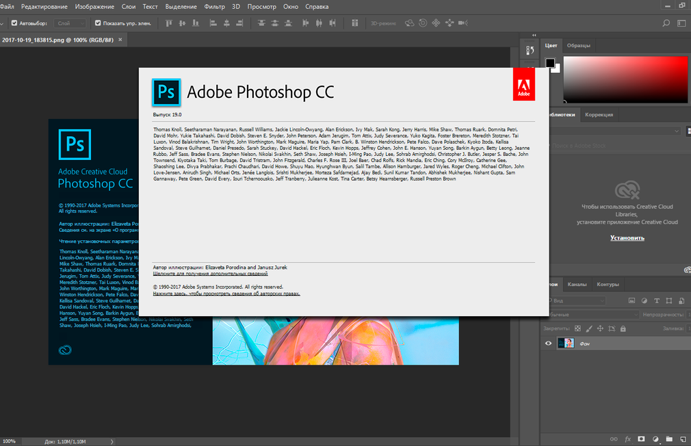Pick a color in the color field
691x446 pixels.
(625, 80)
